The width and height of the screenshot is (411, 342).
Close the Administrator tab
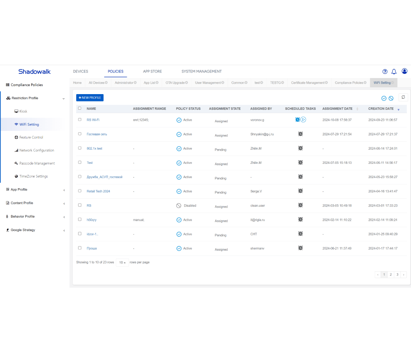[x=135, y=83]
